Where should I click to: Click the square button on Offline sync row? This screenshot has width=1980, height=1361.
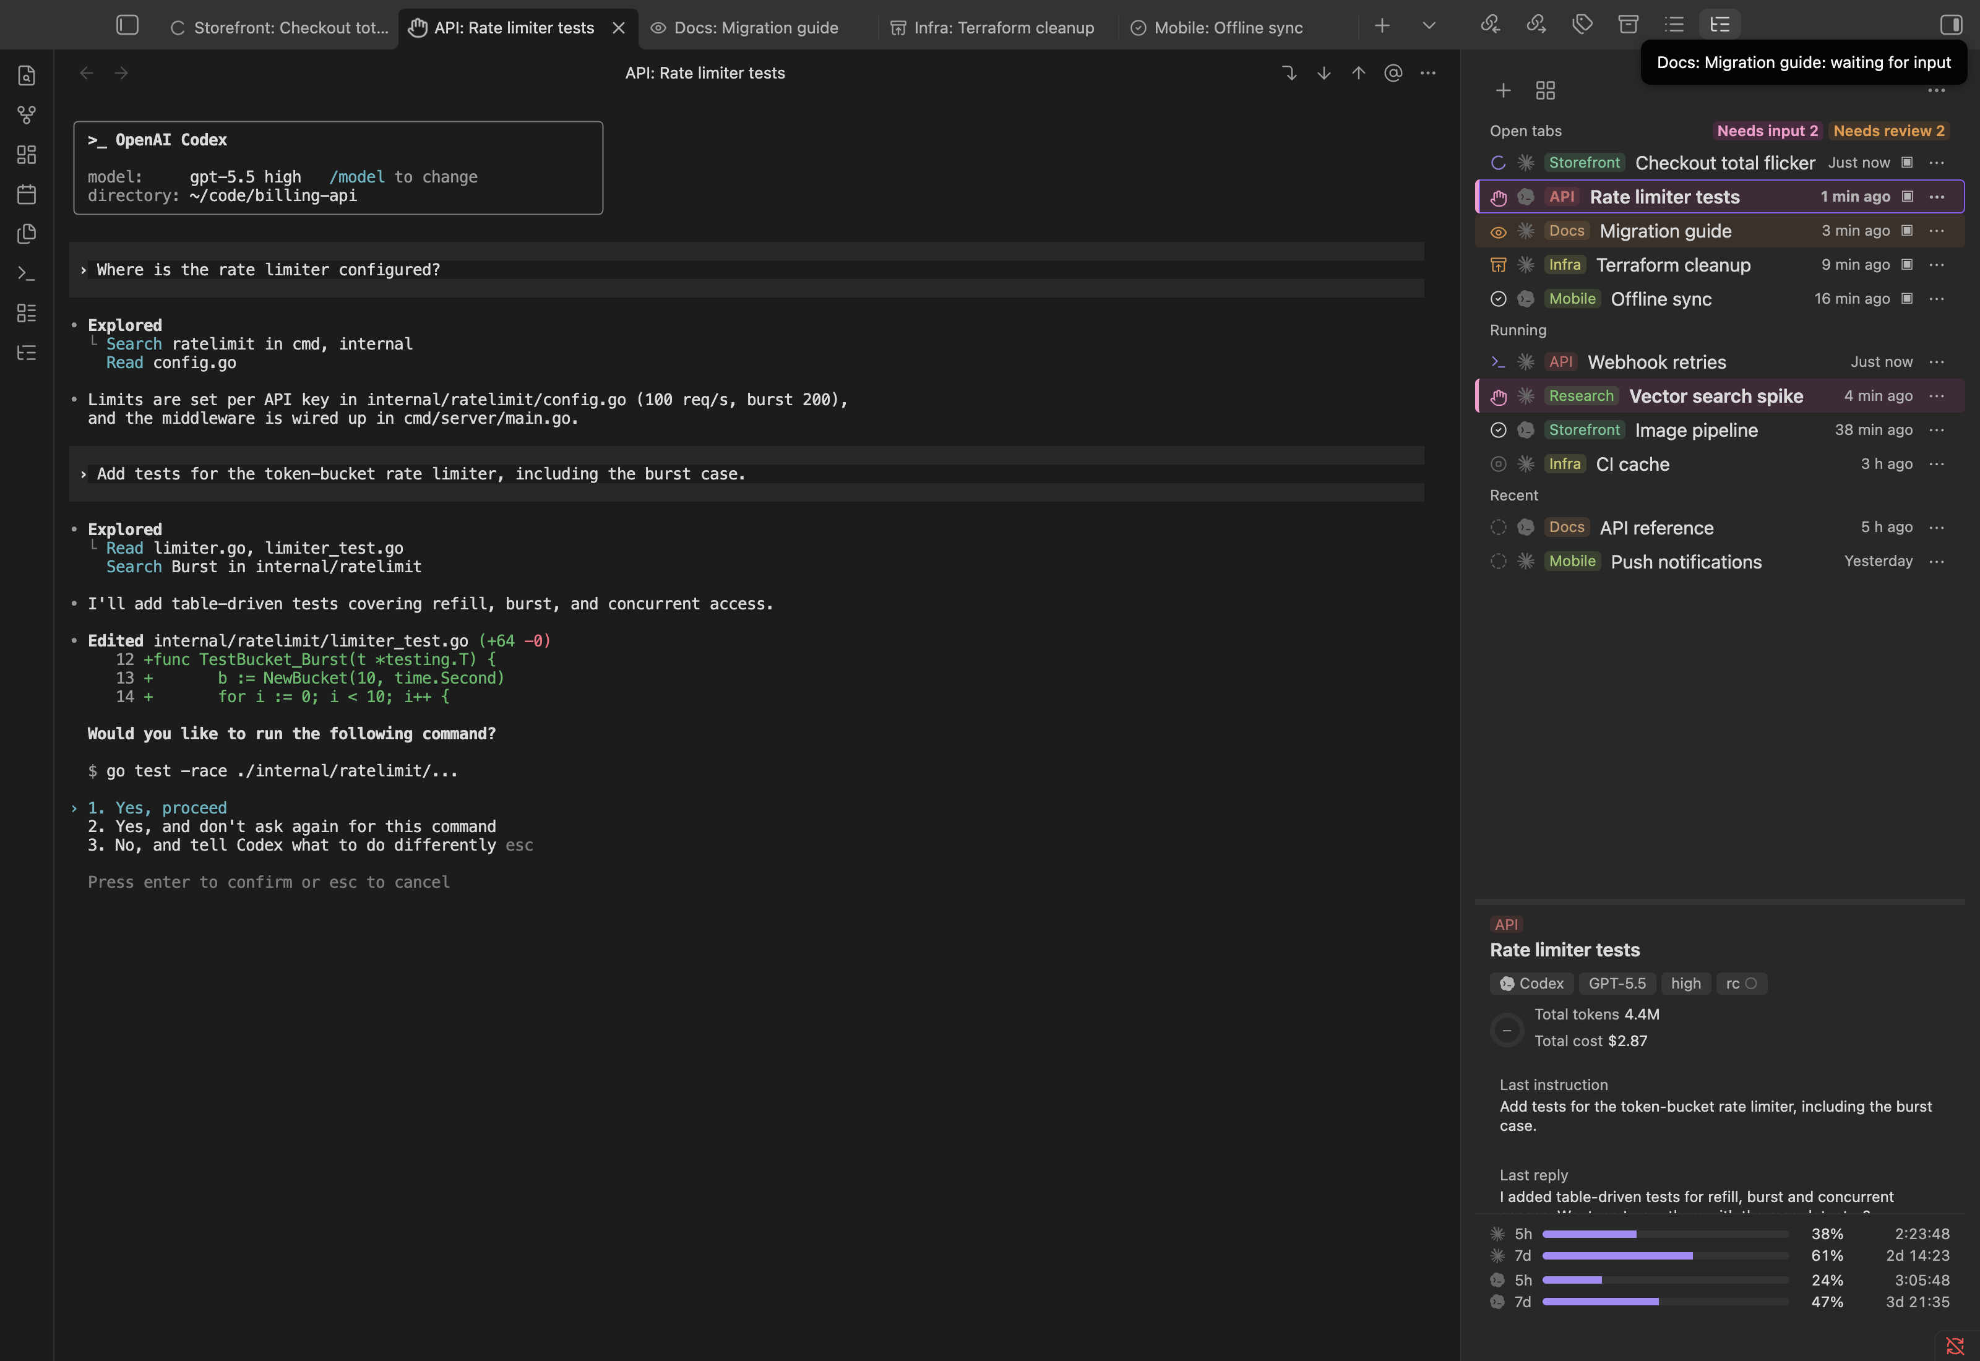pyautogui.click(x=1906, y=298)
